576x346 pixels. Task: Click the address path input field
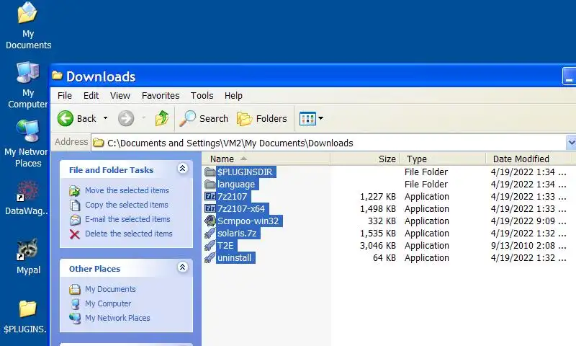click(329, 143)
